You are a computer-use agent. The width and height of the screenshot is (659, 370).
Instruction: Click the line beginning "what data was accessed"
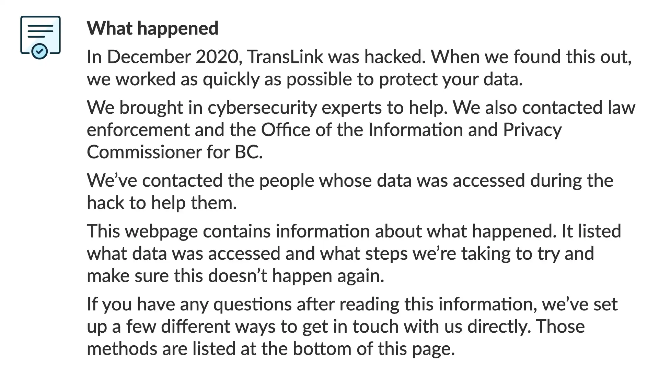coord(340,254)
